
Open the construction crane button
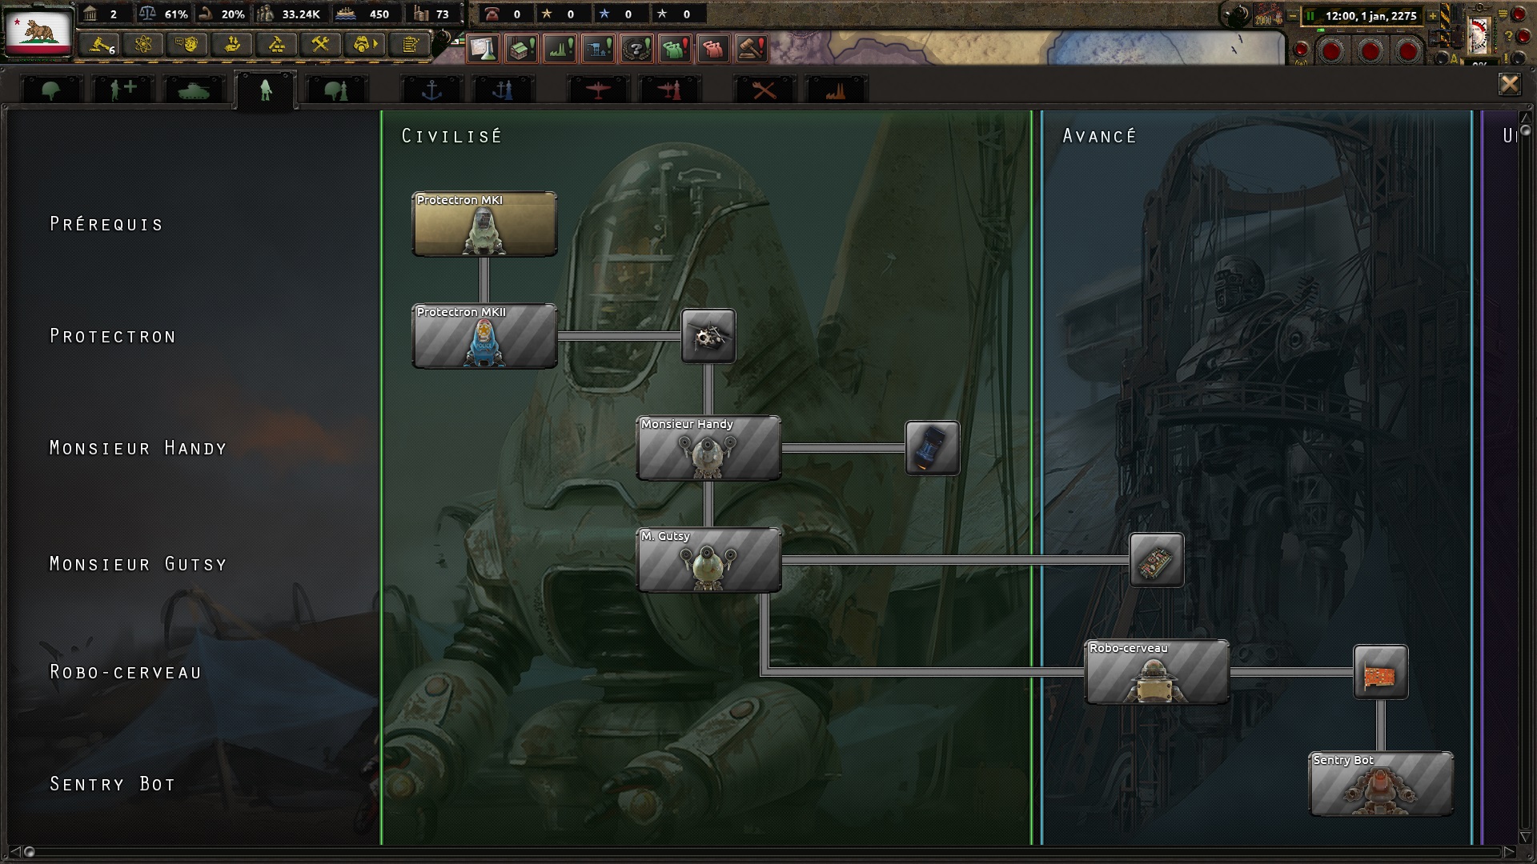pos(276,45)
